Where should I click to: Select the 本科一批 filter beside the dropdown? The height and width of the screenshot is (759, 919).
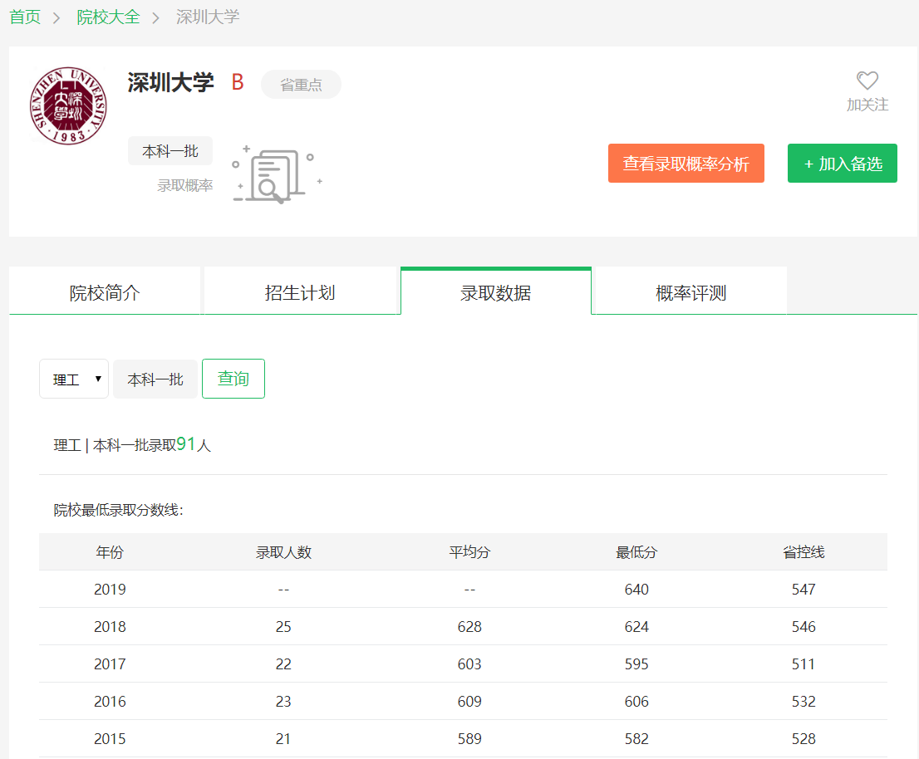(x=155, y=379)
